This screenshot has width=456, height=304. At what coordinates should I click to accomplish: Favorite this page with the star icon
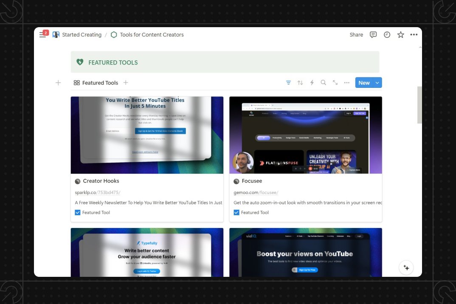pos(400,35)
